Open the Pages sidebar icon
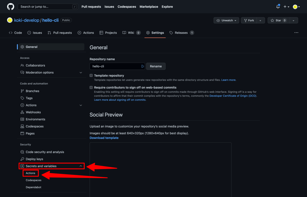The image size is (307, 197). click(23, 133)
